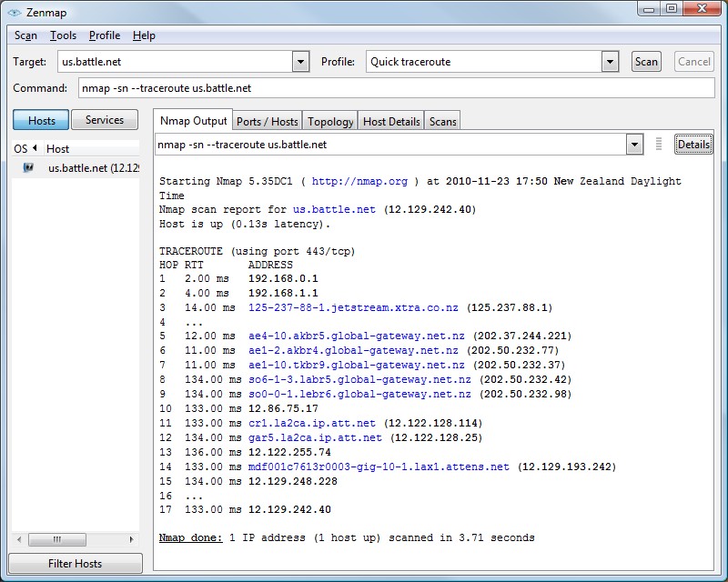Switch to the Host Details tab
Image resolution: width=728 pixels, height=582 pixels.
[391, 122]
